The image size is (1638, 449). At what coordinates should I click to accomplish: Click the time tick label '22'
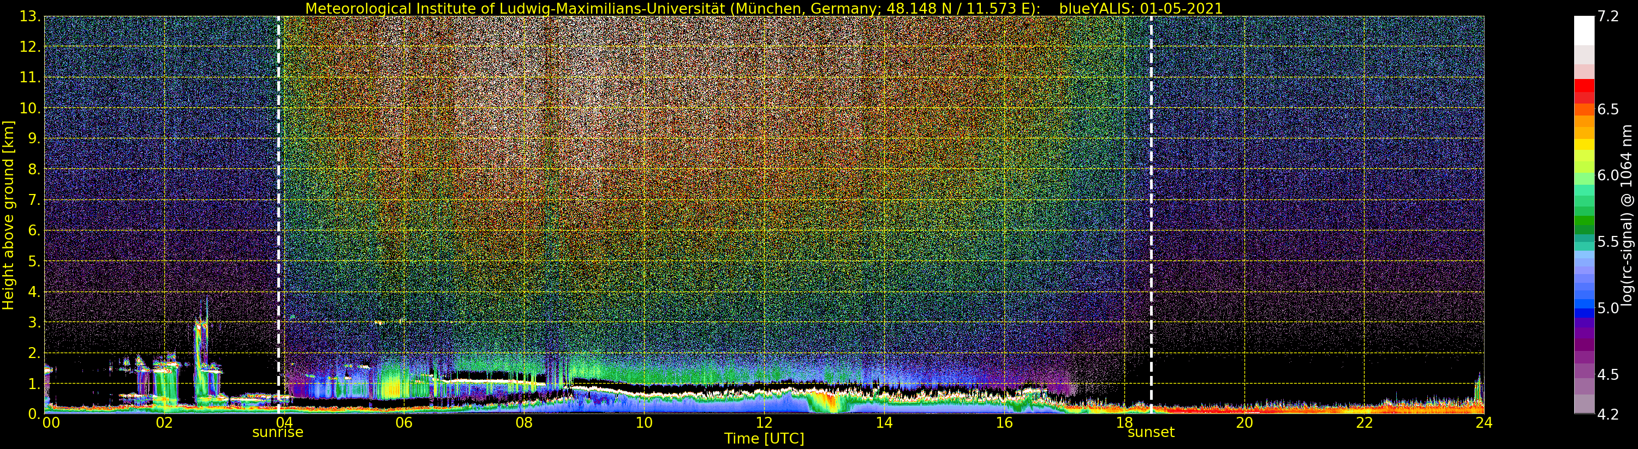tap(1364, 422)
